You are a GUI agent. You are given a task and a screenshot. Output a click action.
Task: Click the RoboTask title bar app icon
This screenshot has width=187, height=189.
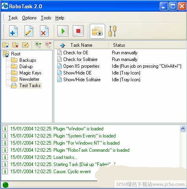tap(5, 6)
